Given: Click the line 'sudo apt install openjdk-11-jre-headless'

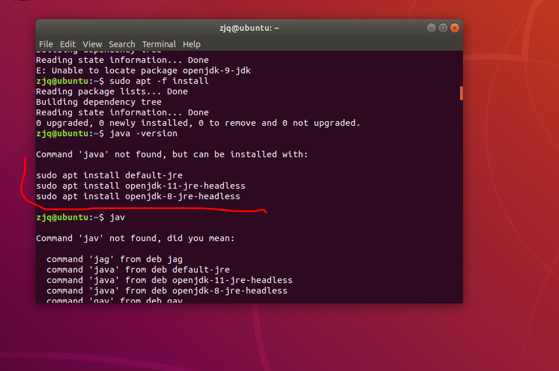Looking at the screenshot, I should click(x=141, y=186).
